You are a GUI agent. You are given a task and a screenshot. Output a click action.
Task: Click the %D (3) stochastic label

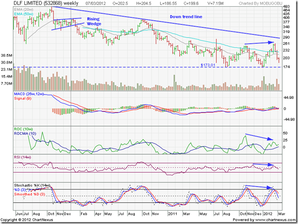pos(20,190)
